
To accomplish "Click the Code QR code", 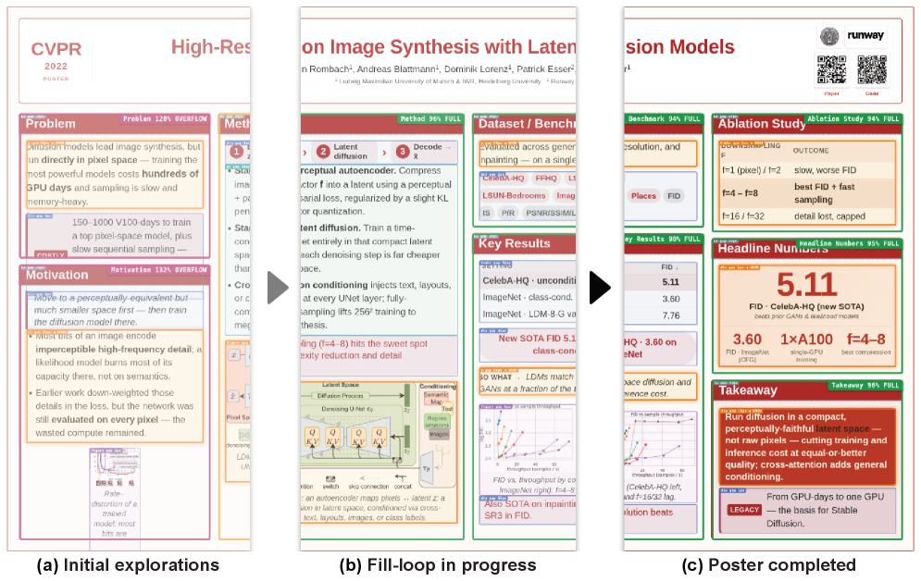I will point(872,69).
